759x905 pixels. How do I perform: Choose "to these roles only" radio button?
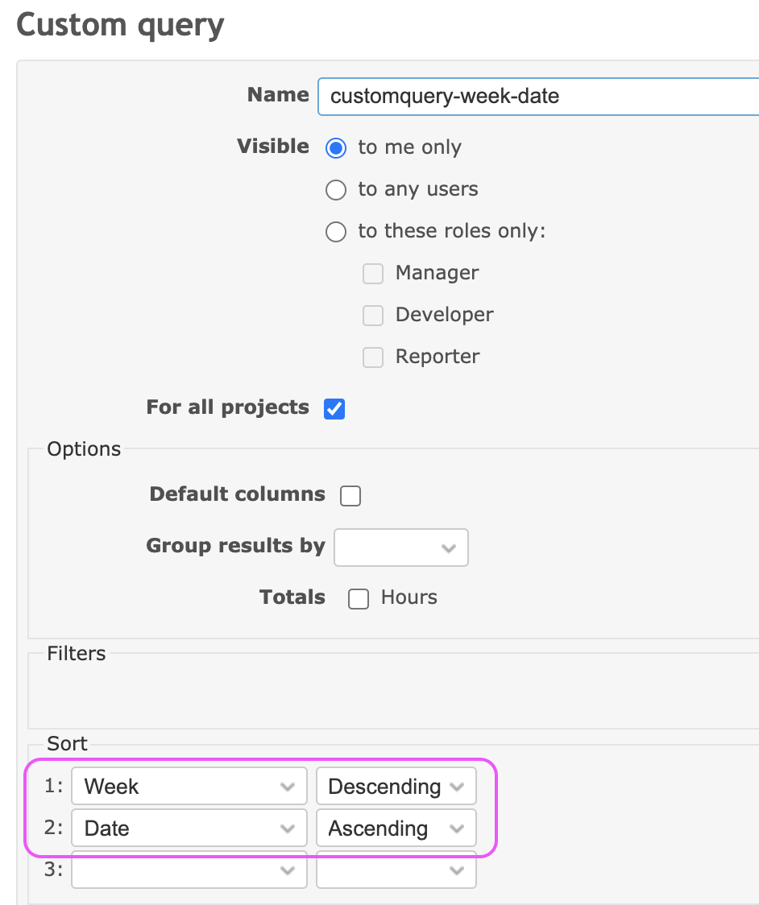336,232
